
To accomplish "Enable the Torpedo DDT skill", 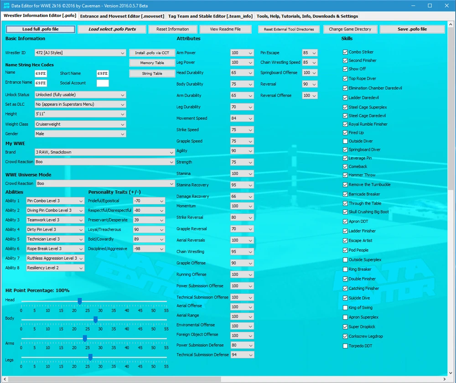I will [345, 346].
